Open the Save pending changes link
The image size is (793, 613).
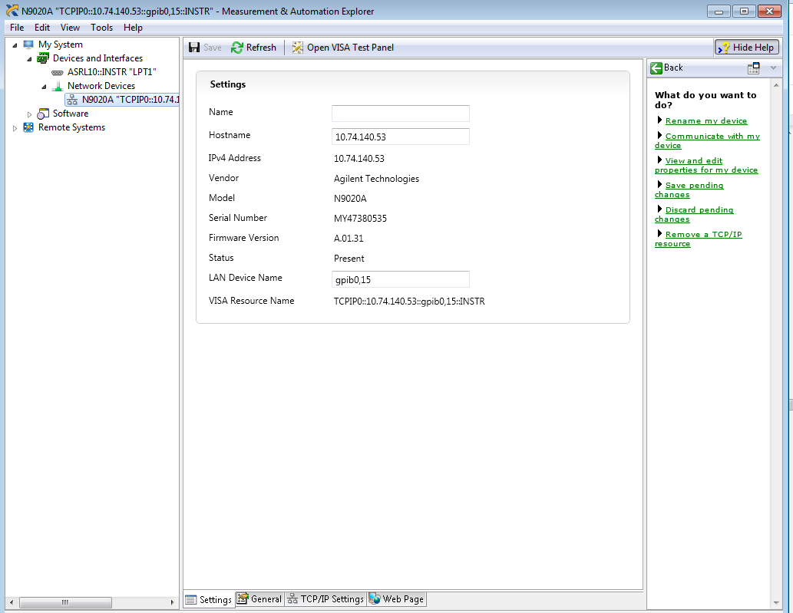pyautogui.click(x=689, y=190)
